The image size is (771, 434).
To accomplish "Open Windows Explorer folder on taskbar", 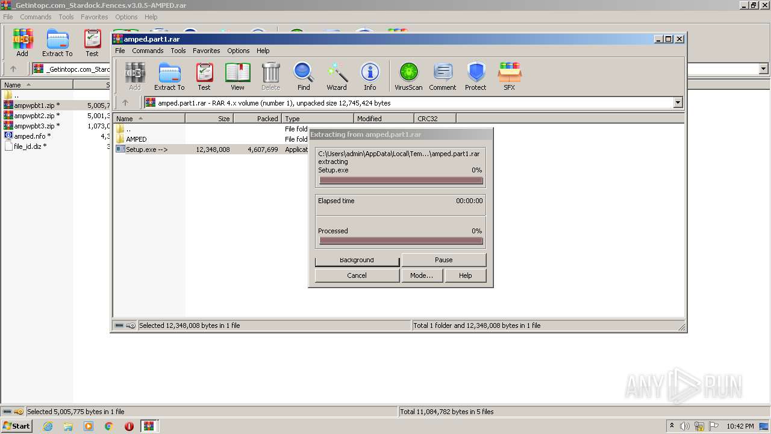I will 68,426.
